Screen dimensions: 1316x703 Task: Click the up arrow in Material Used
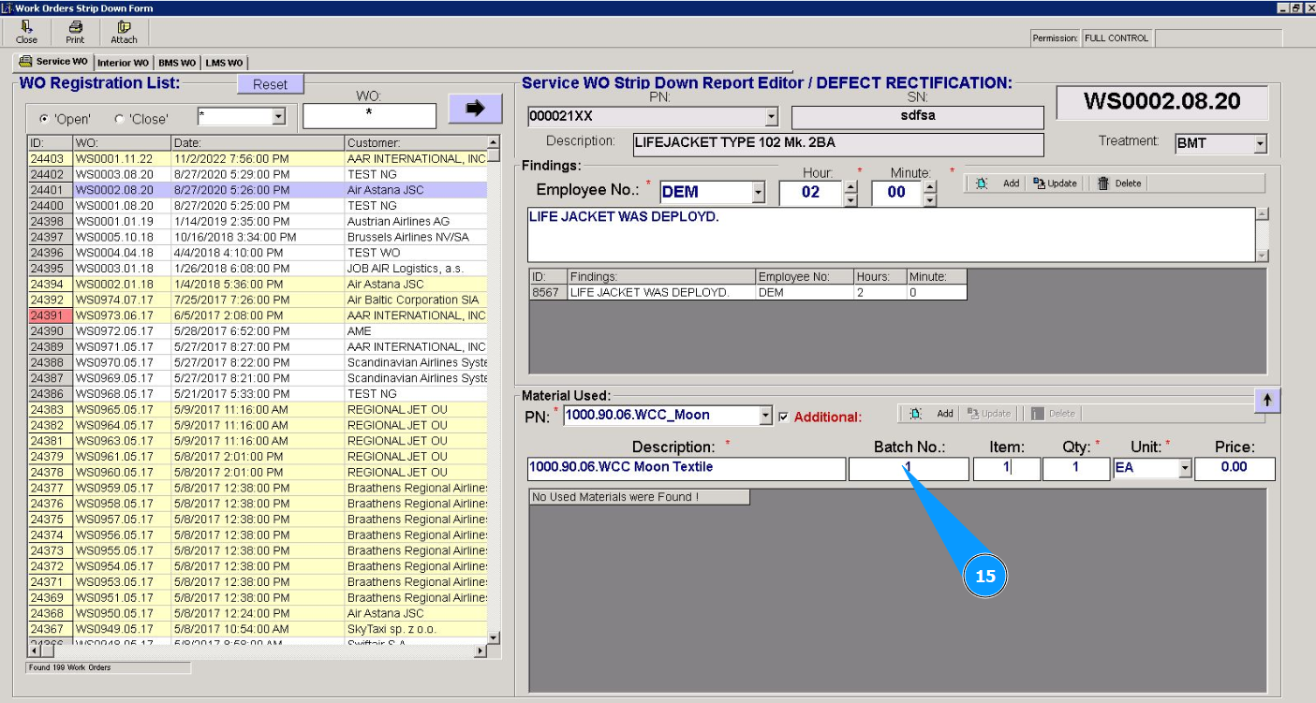coord(1267,400)
